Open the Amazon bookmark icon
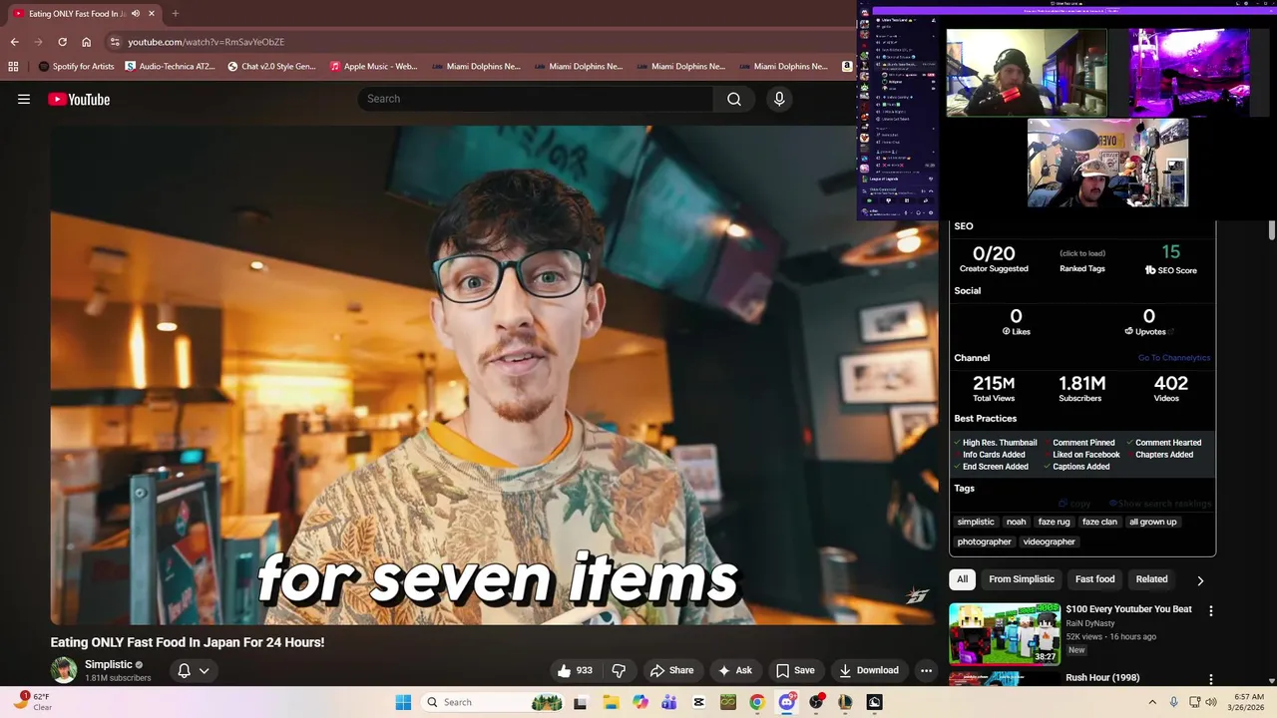The width and height of the screenshot is (1277, 718). click(847, 67)
